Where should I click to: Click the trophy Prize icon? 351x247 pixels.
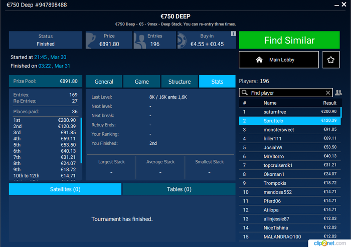[91, 40]
